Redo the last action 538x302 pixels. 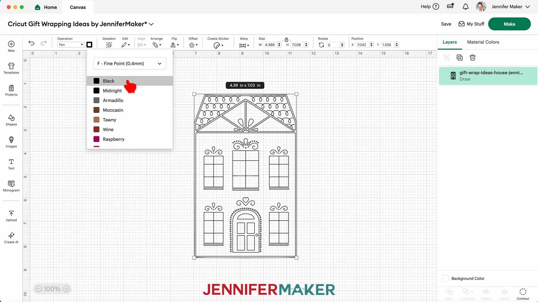click(43, 43)
